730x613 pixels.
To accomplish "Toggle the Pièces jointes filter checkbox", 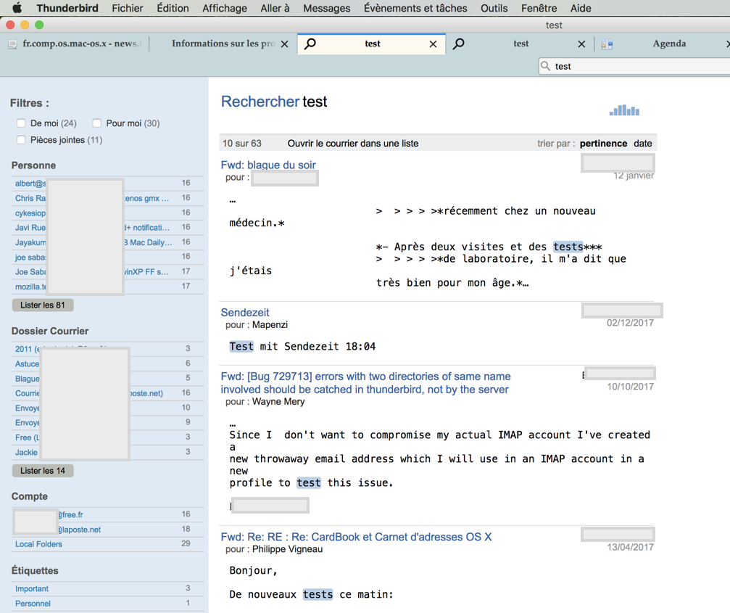I will point(22,140).
